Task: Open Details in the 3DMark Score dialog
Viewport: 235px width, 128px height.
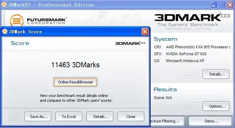Action: coord(100,117)
